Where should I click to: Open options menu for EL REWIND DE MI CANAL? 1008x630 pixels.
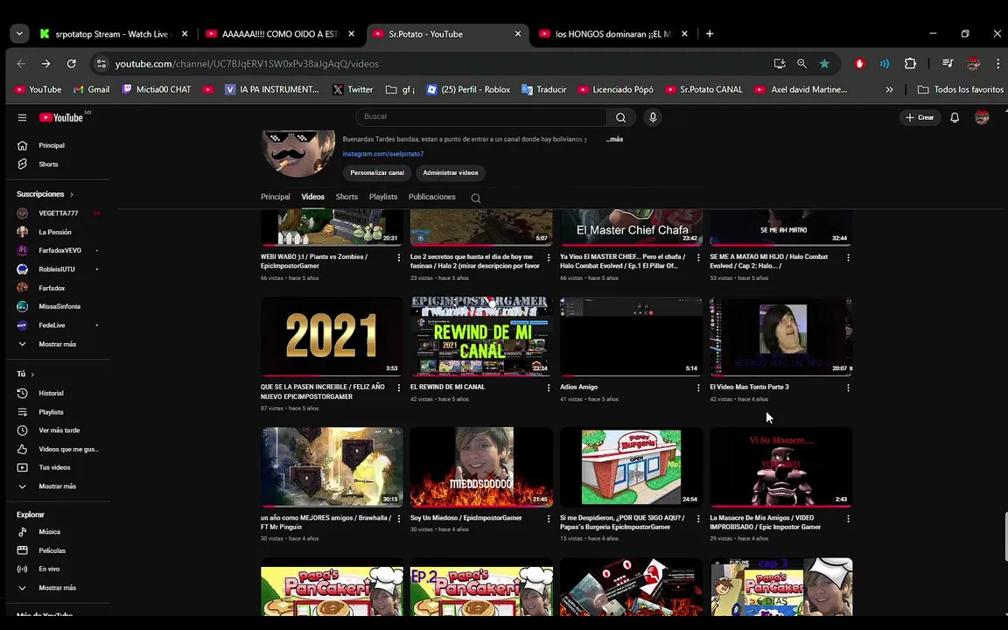549,388
